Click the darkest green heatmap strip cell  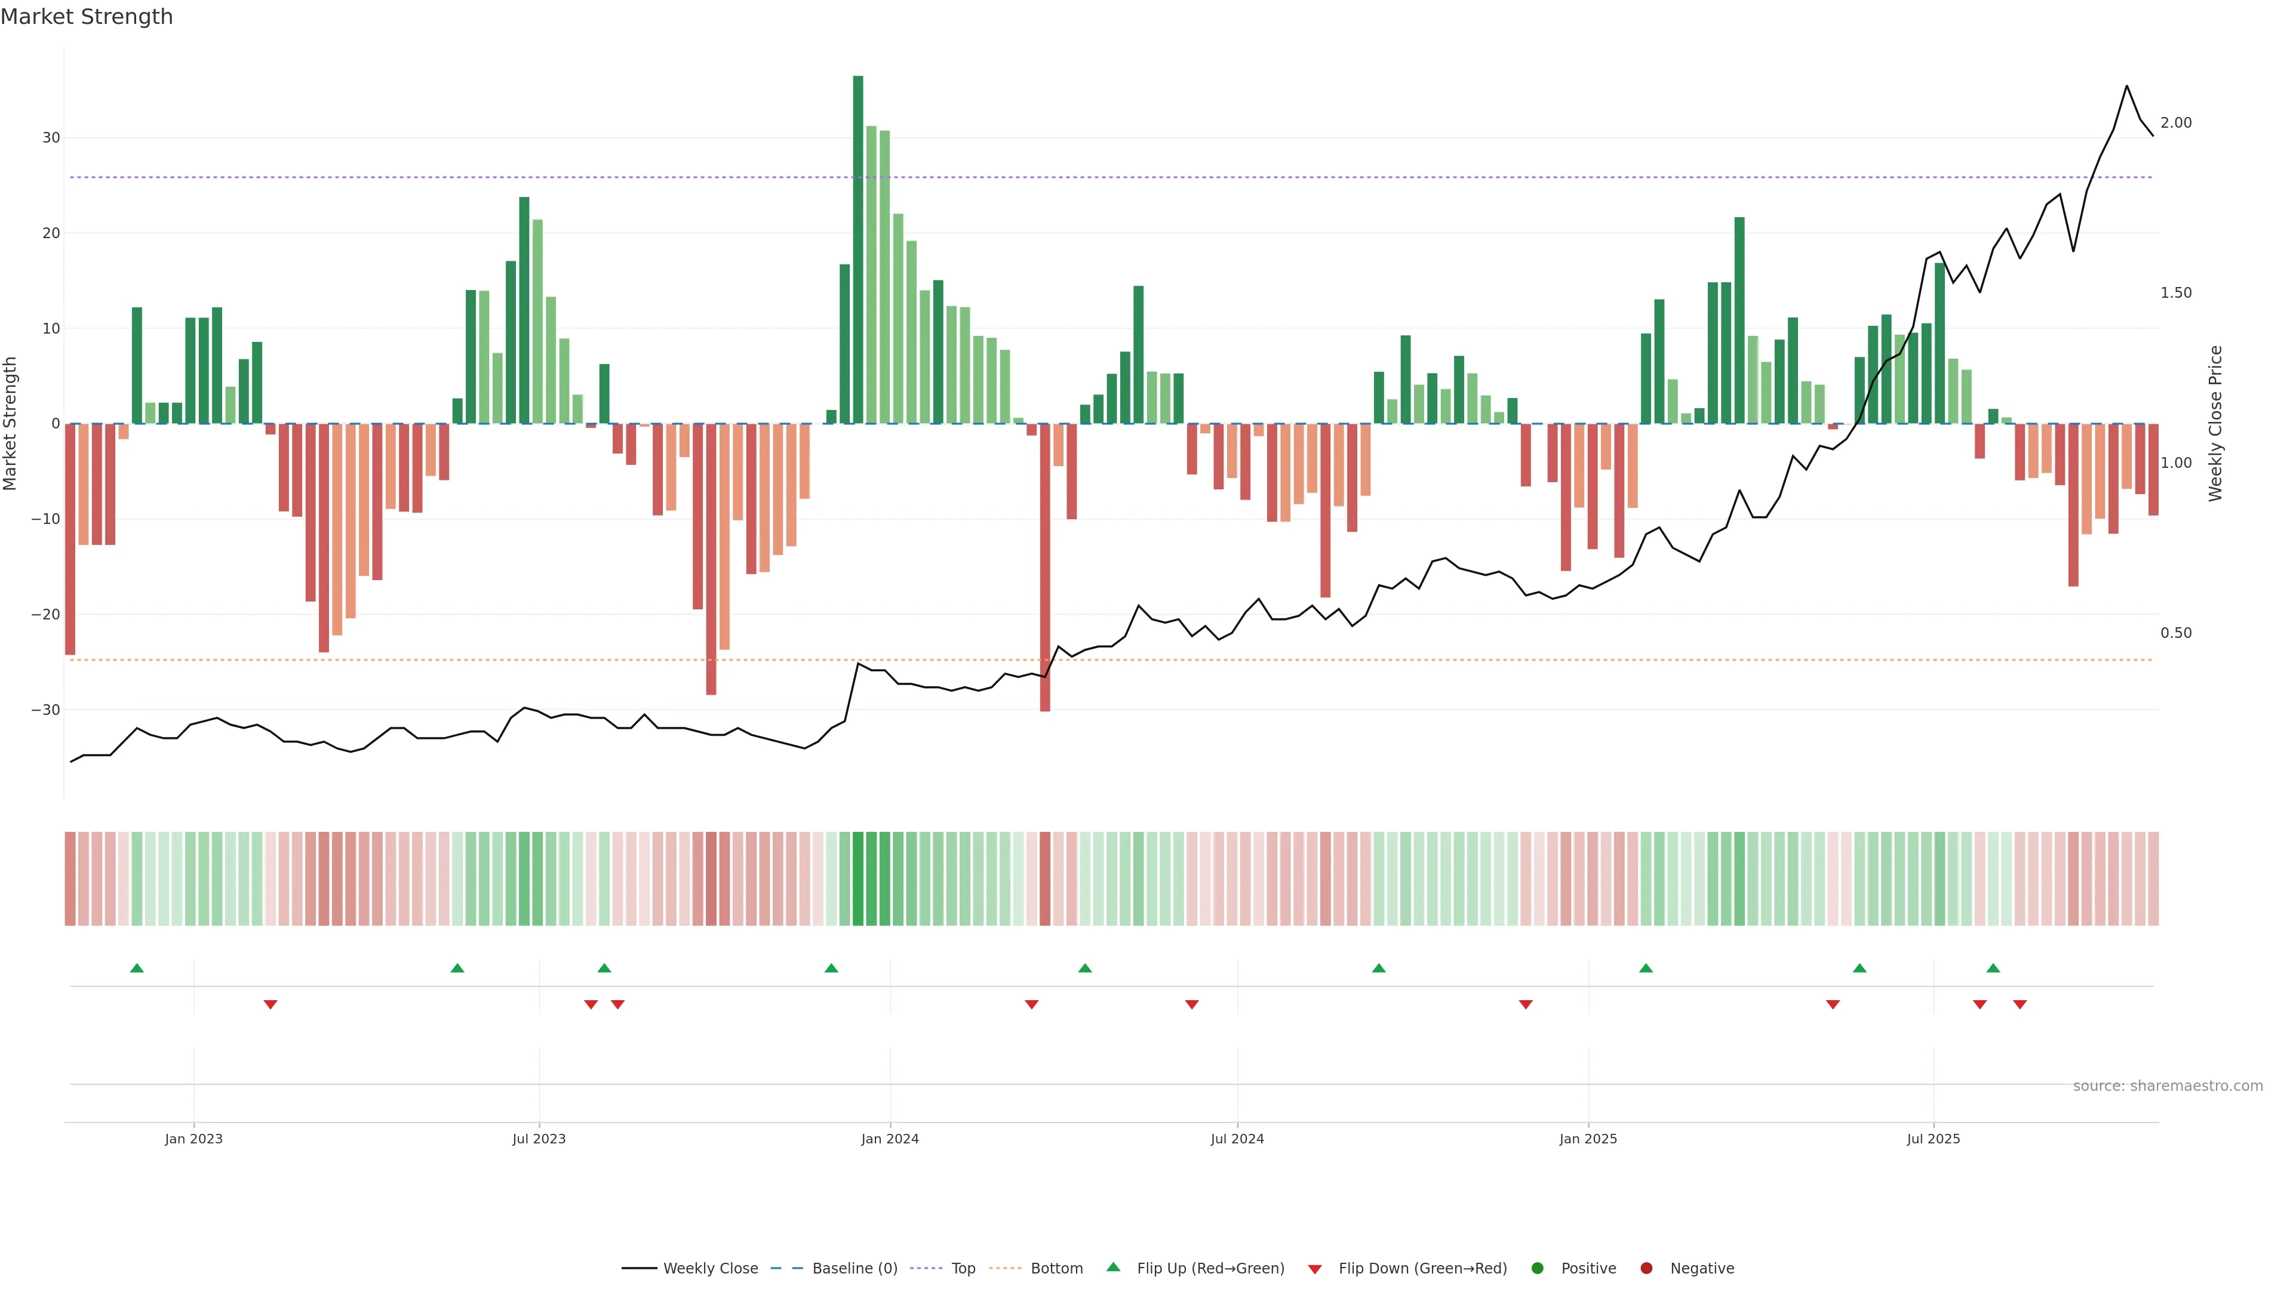coord(858,879)
